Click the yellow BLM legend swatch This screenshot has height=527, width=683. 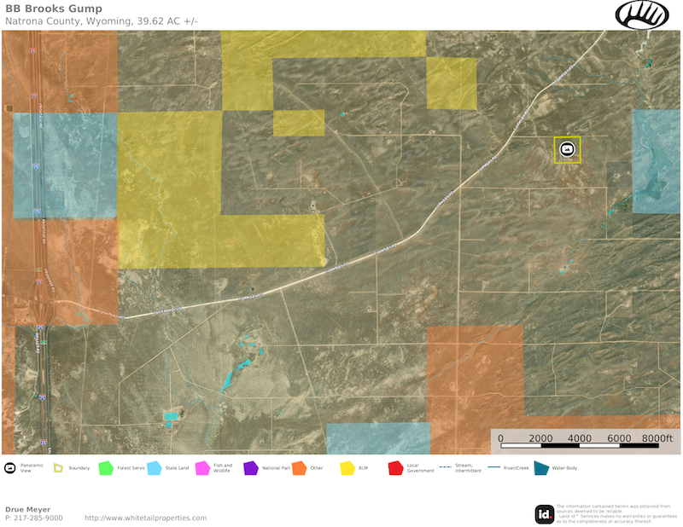coord(347,468)
